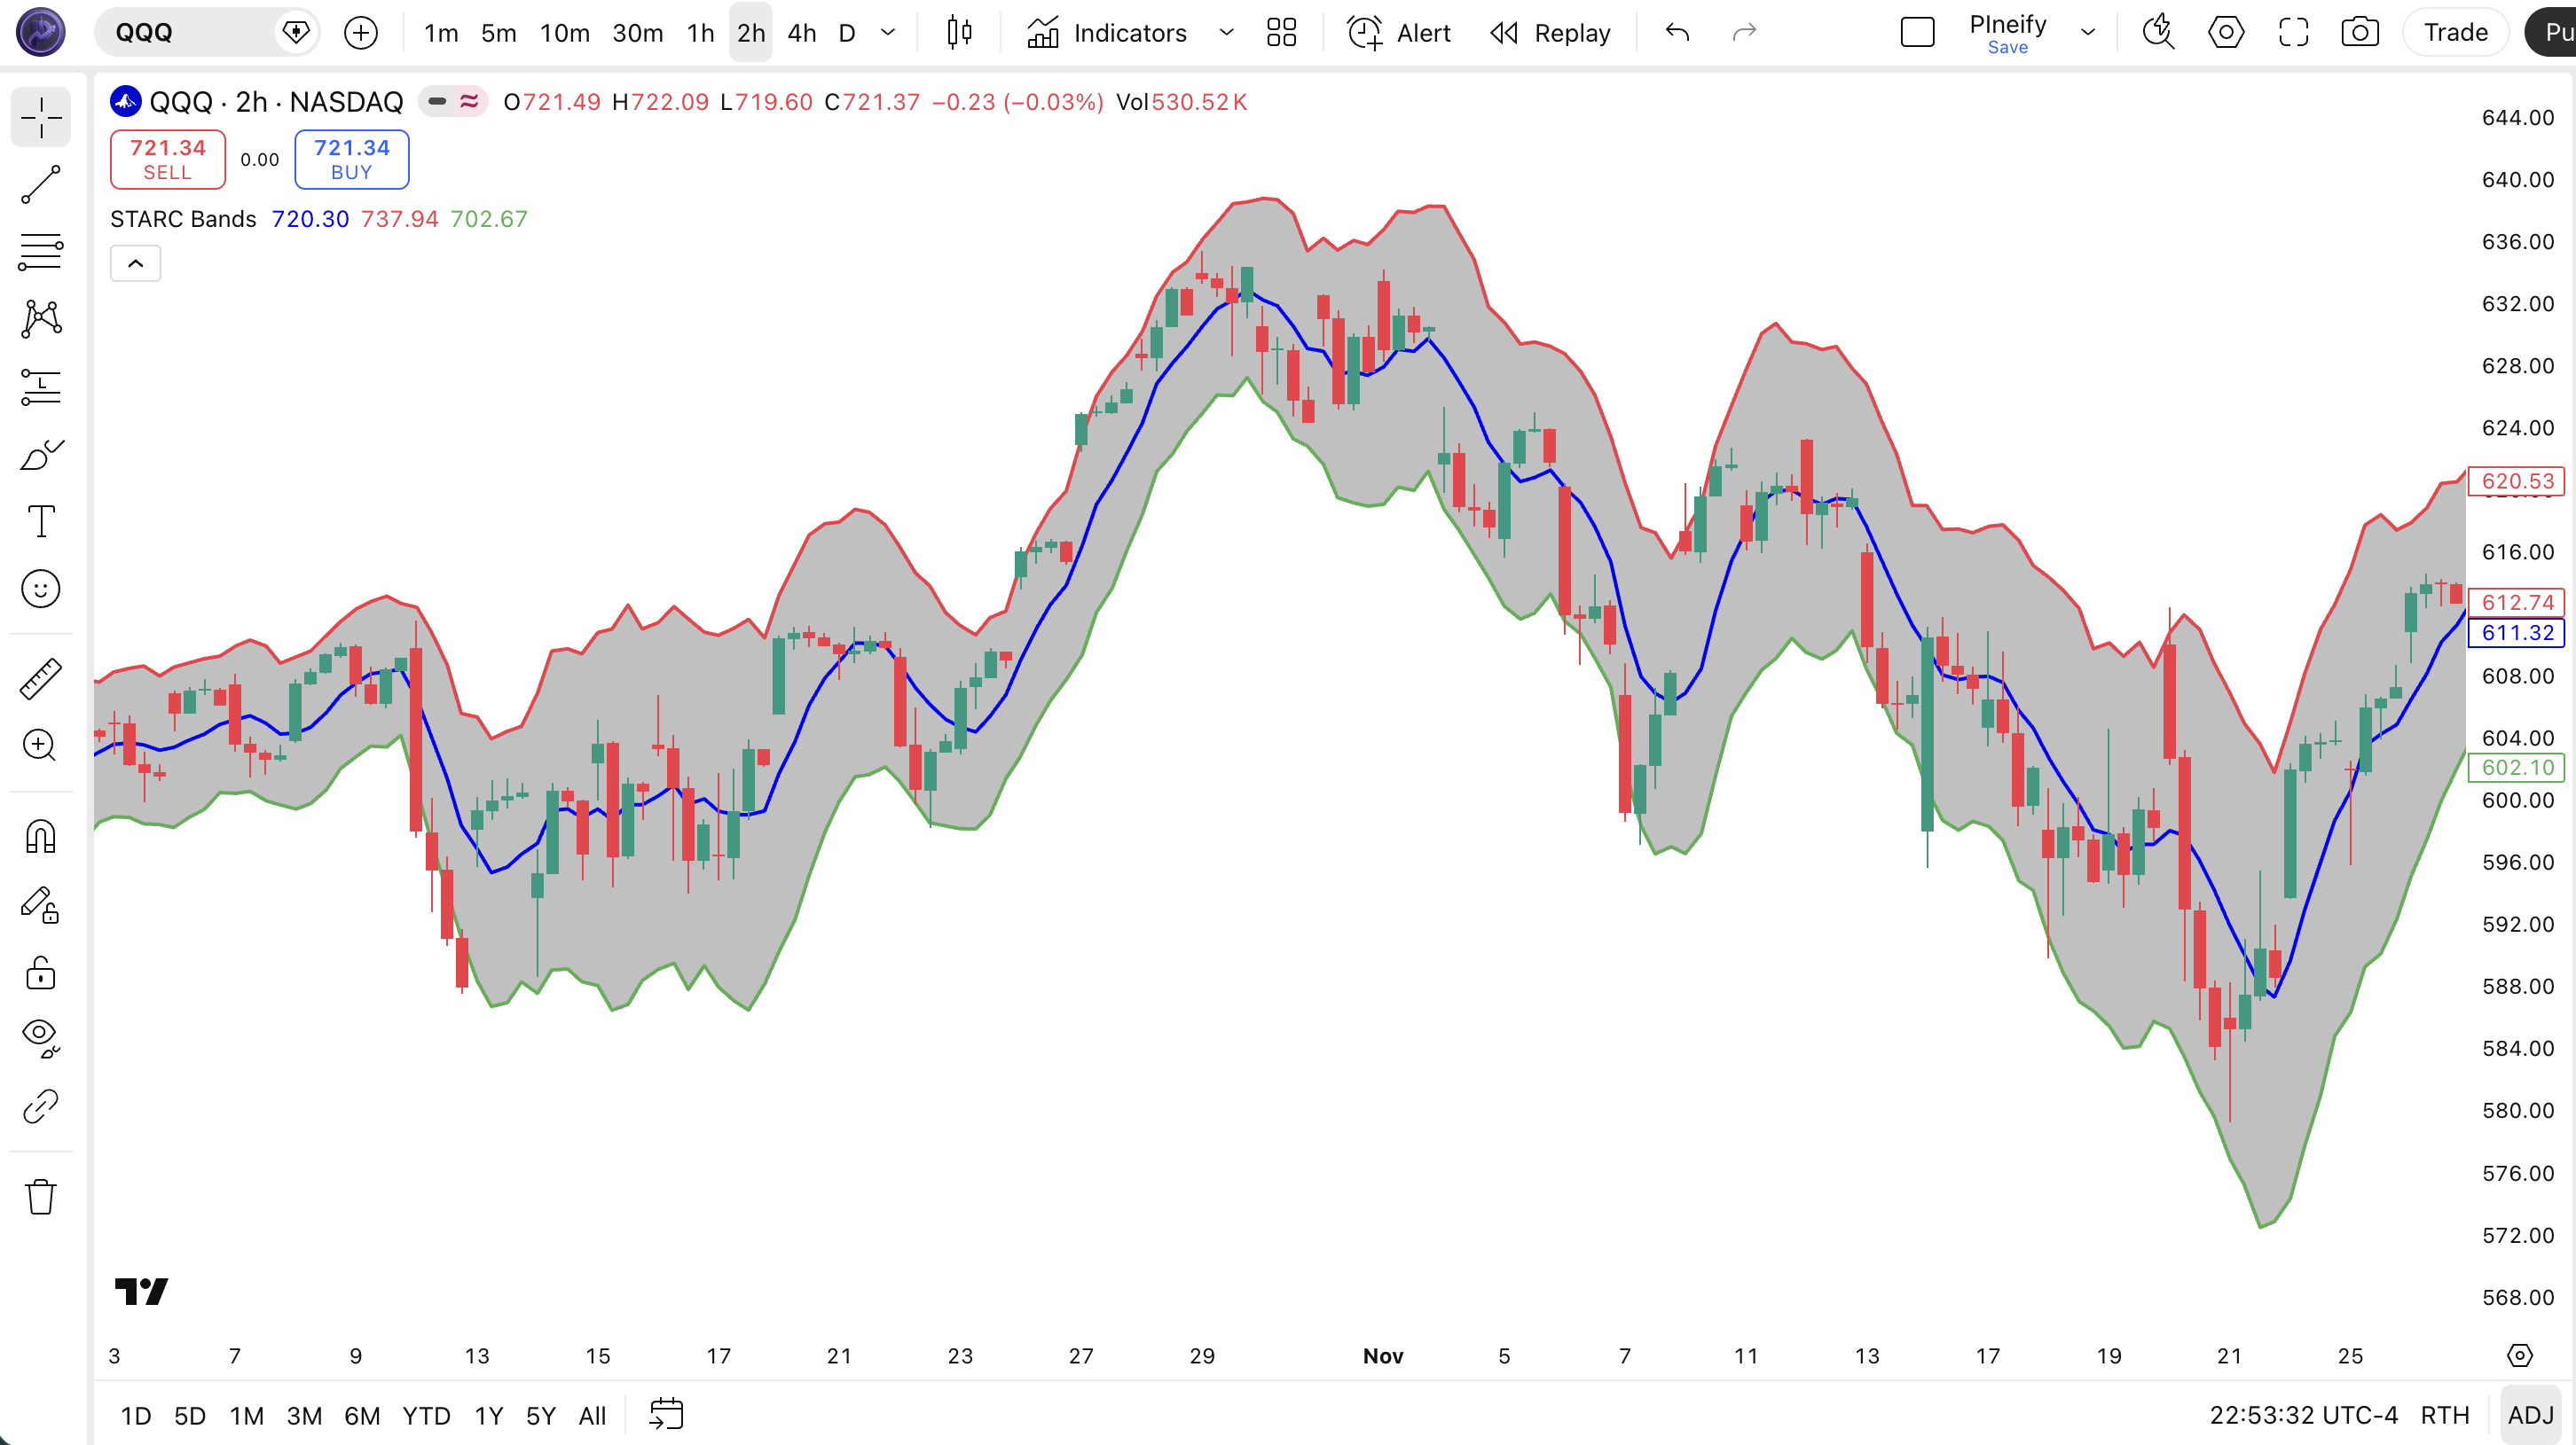The height and width of the screenshot is (1445, 2576).
Task: Open the Trade panel
Action: click(2456, 33)
